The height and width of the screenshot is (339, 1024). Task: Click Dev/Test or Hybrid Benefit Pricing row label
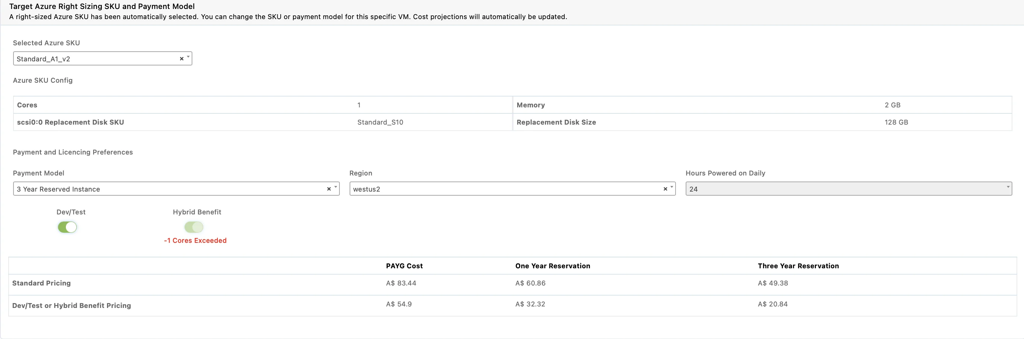click(x=71, y=306)
